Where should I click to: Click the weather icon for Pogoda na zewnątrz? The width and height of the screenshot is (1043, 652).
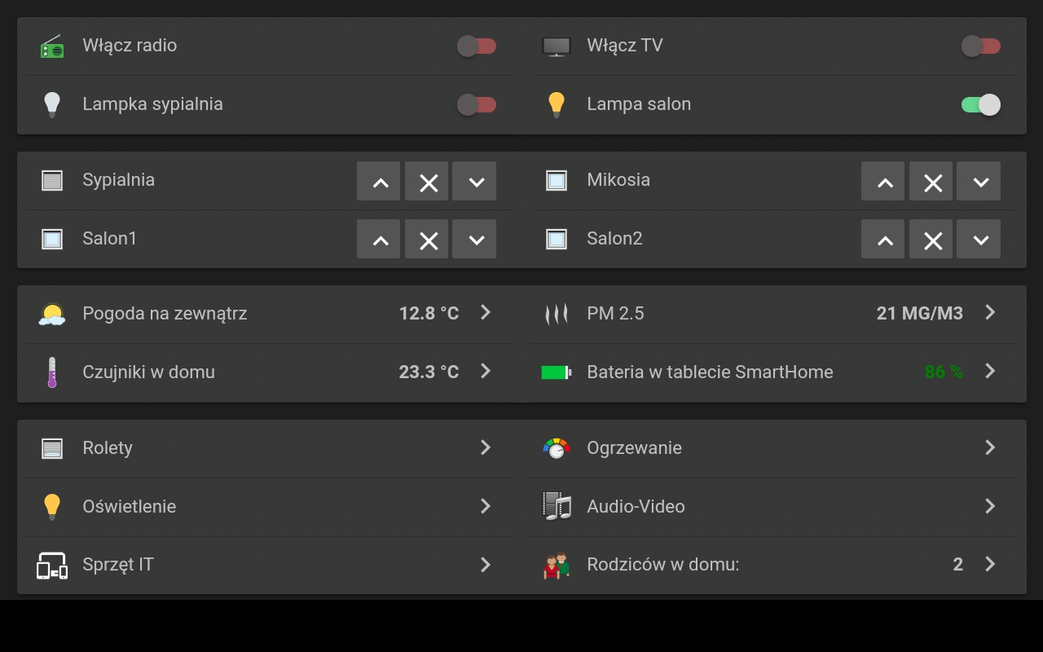point(52,314)
